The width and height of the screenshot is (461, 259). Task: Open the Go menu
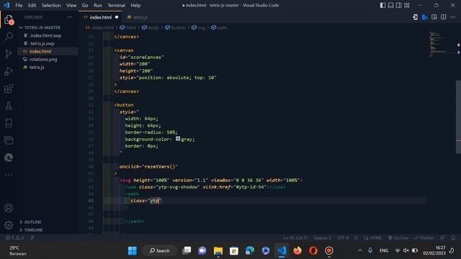[x=85, y=5]
